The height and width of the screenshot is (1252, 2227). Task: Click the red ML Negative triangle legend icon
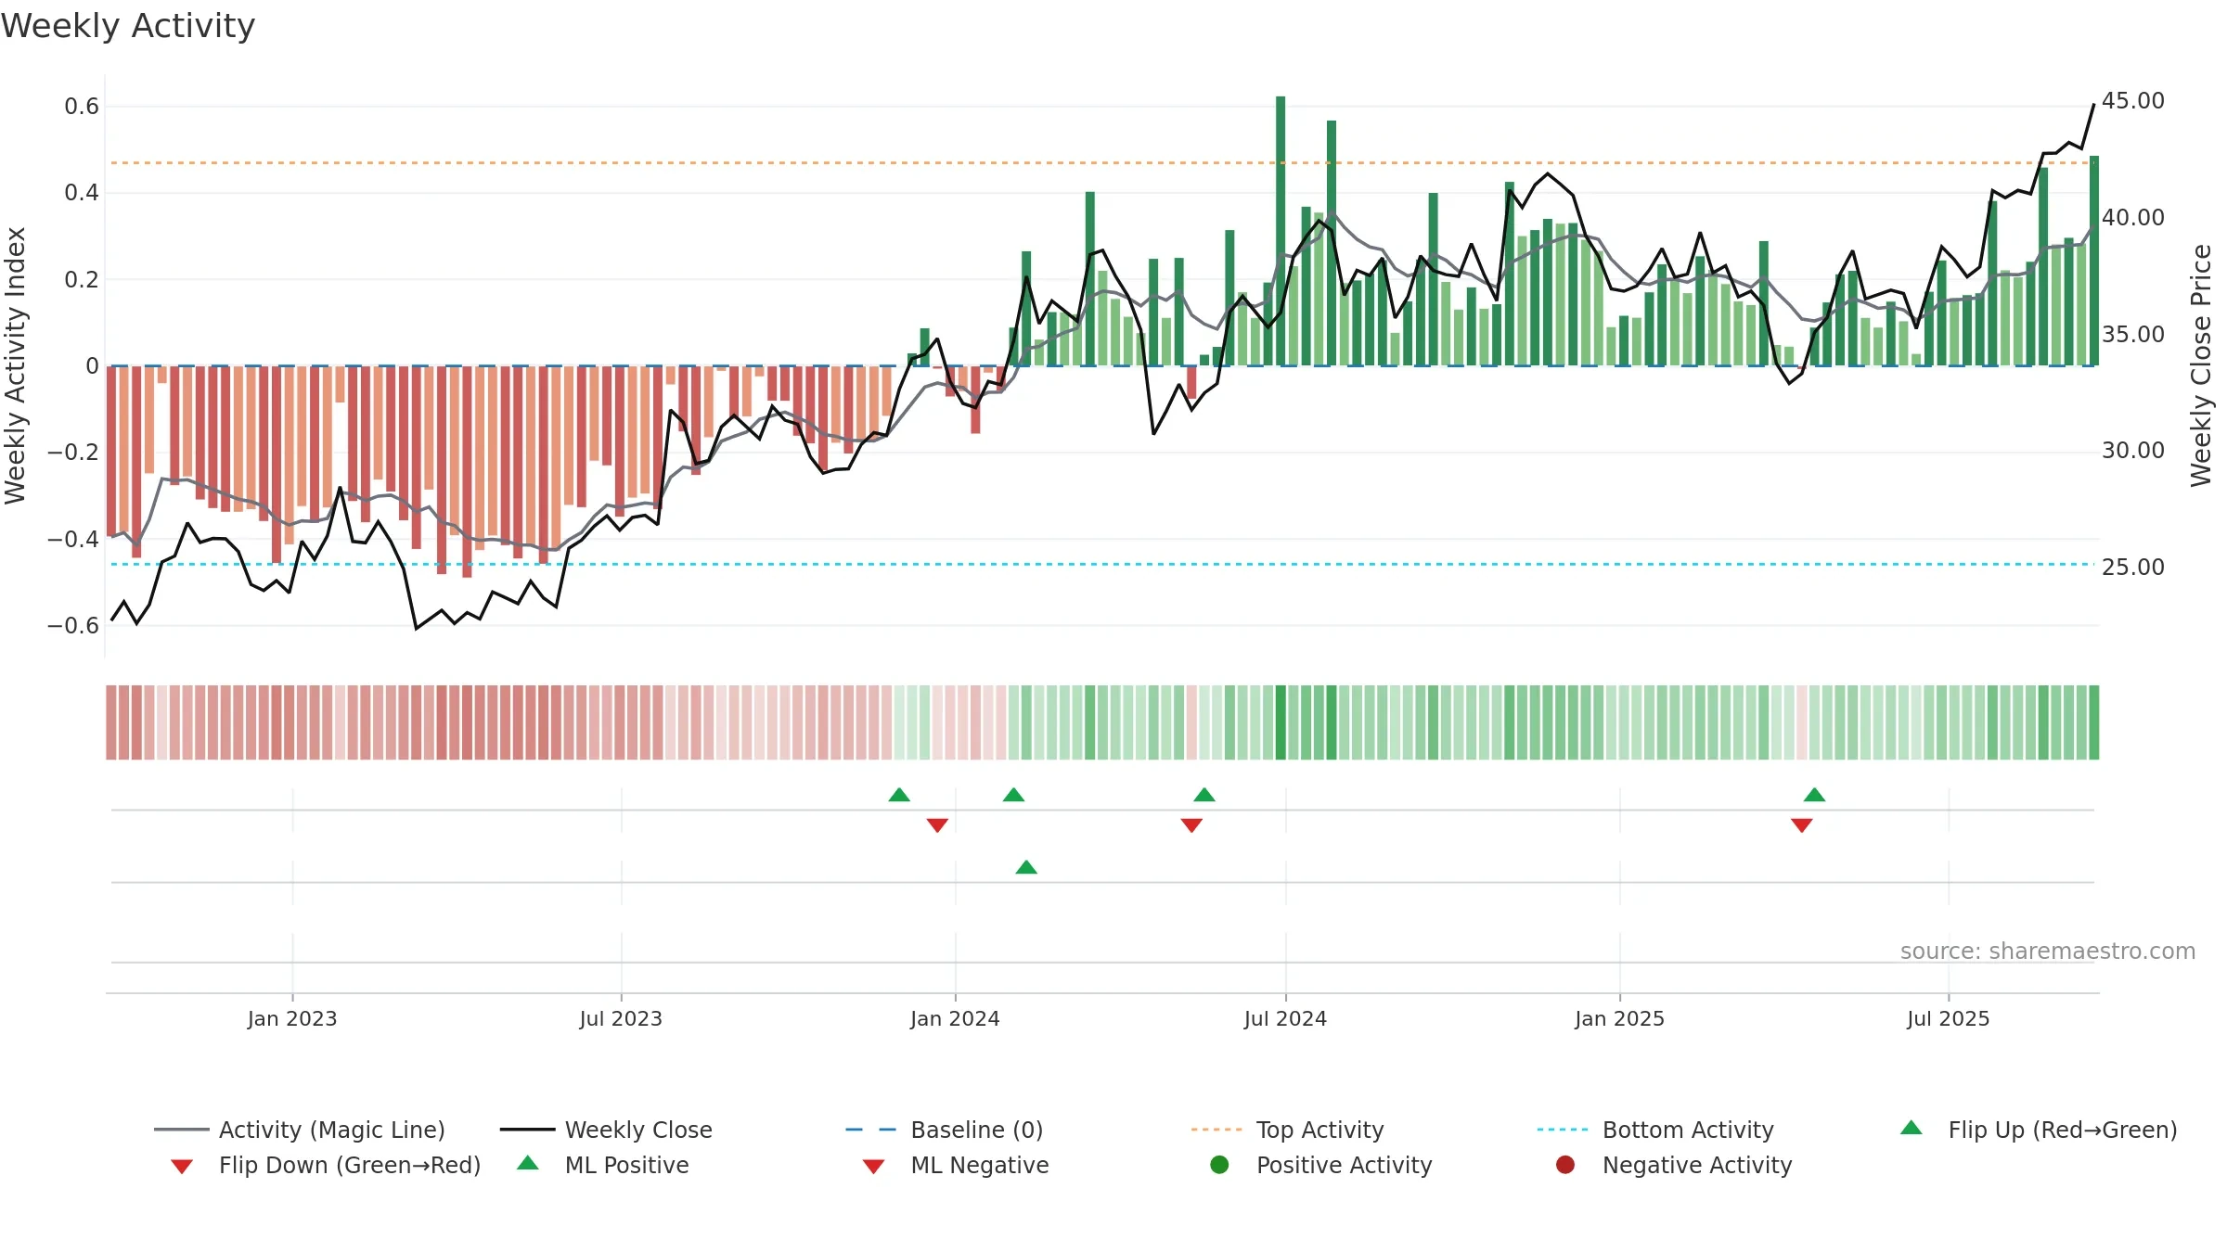coord(873,1167)
